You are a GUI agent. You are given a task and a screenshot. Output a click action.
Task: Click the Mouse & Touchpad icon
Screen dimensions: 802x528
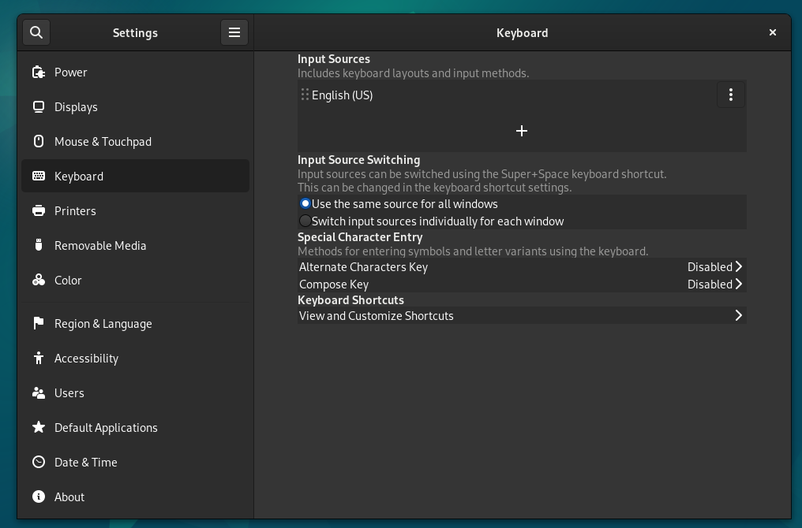click(39, 142)
